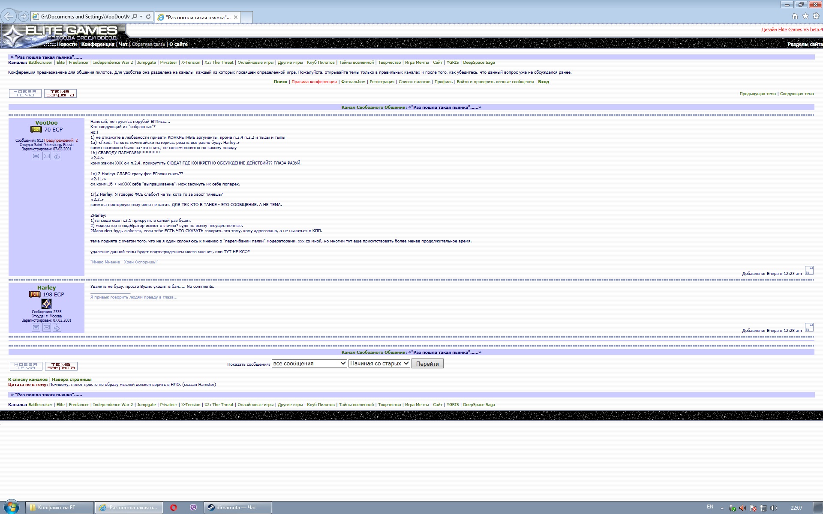Expand 'Начиная со старых' sort dropdown
Screen dimensions: 823x514
pyautogui.click(x=379, y=363)
